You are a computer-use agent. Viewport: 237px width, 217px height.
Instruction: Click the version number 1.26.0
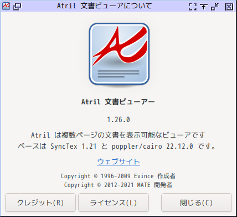coord(118,120)
